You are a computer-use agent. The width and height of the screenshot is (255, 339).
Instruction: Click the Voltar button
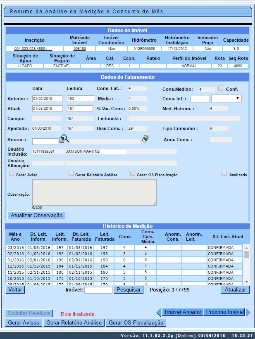tap(15, 290)
